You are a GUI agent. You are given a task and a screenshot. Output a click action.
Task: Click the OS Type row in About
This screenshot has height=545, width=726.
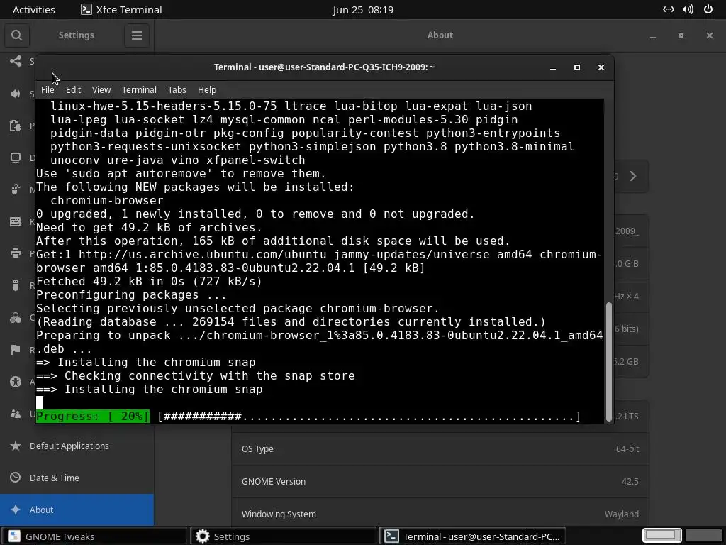pos(440,449)
